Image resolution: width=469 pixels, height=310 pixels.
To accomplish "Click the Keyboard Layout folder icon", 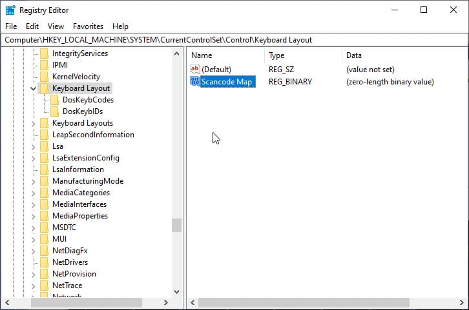I will [x=45, y=88].
